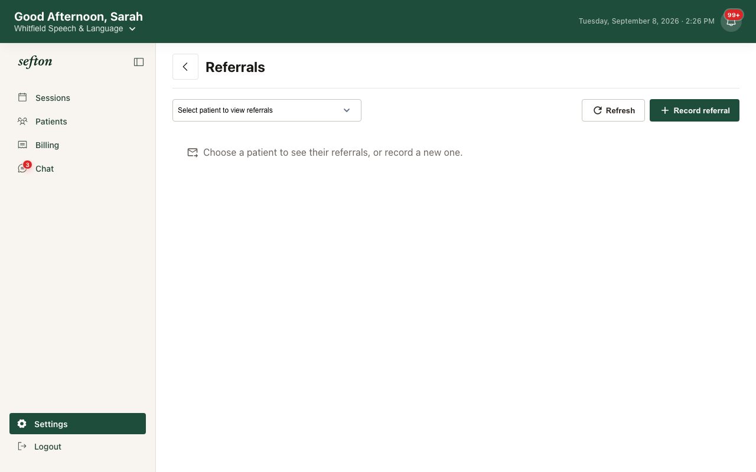756x472 pixels.
Task: Open the notifications bell
Action: point(731,21)
